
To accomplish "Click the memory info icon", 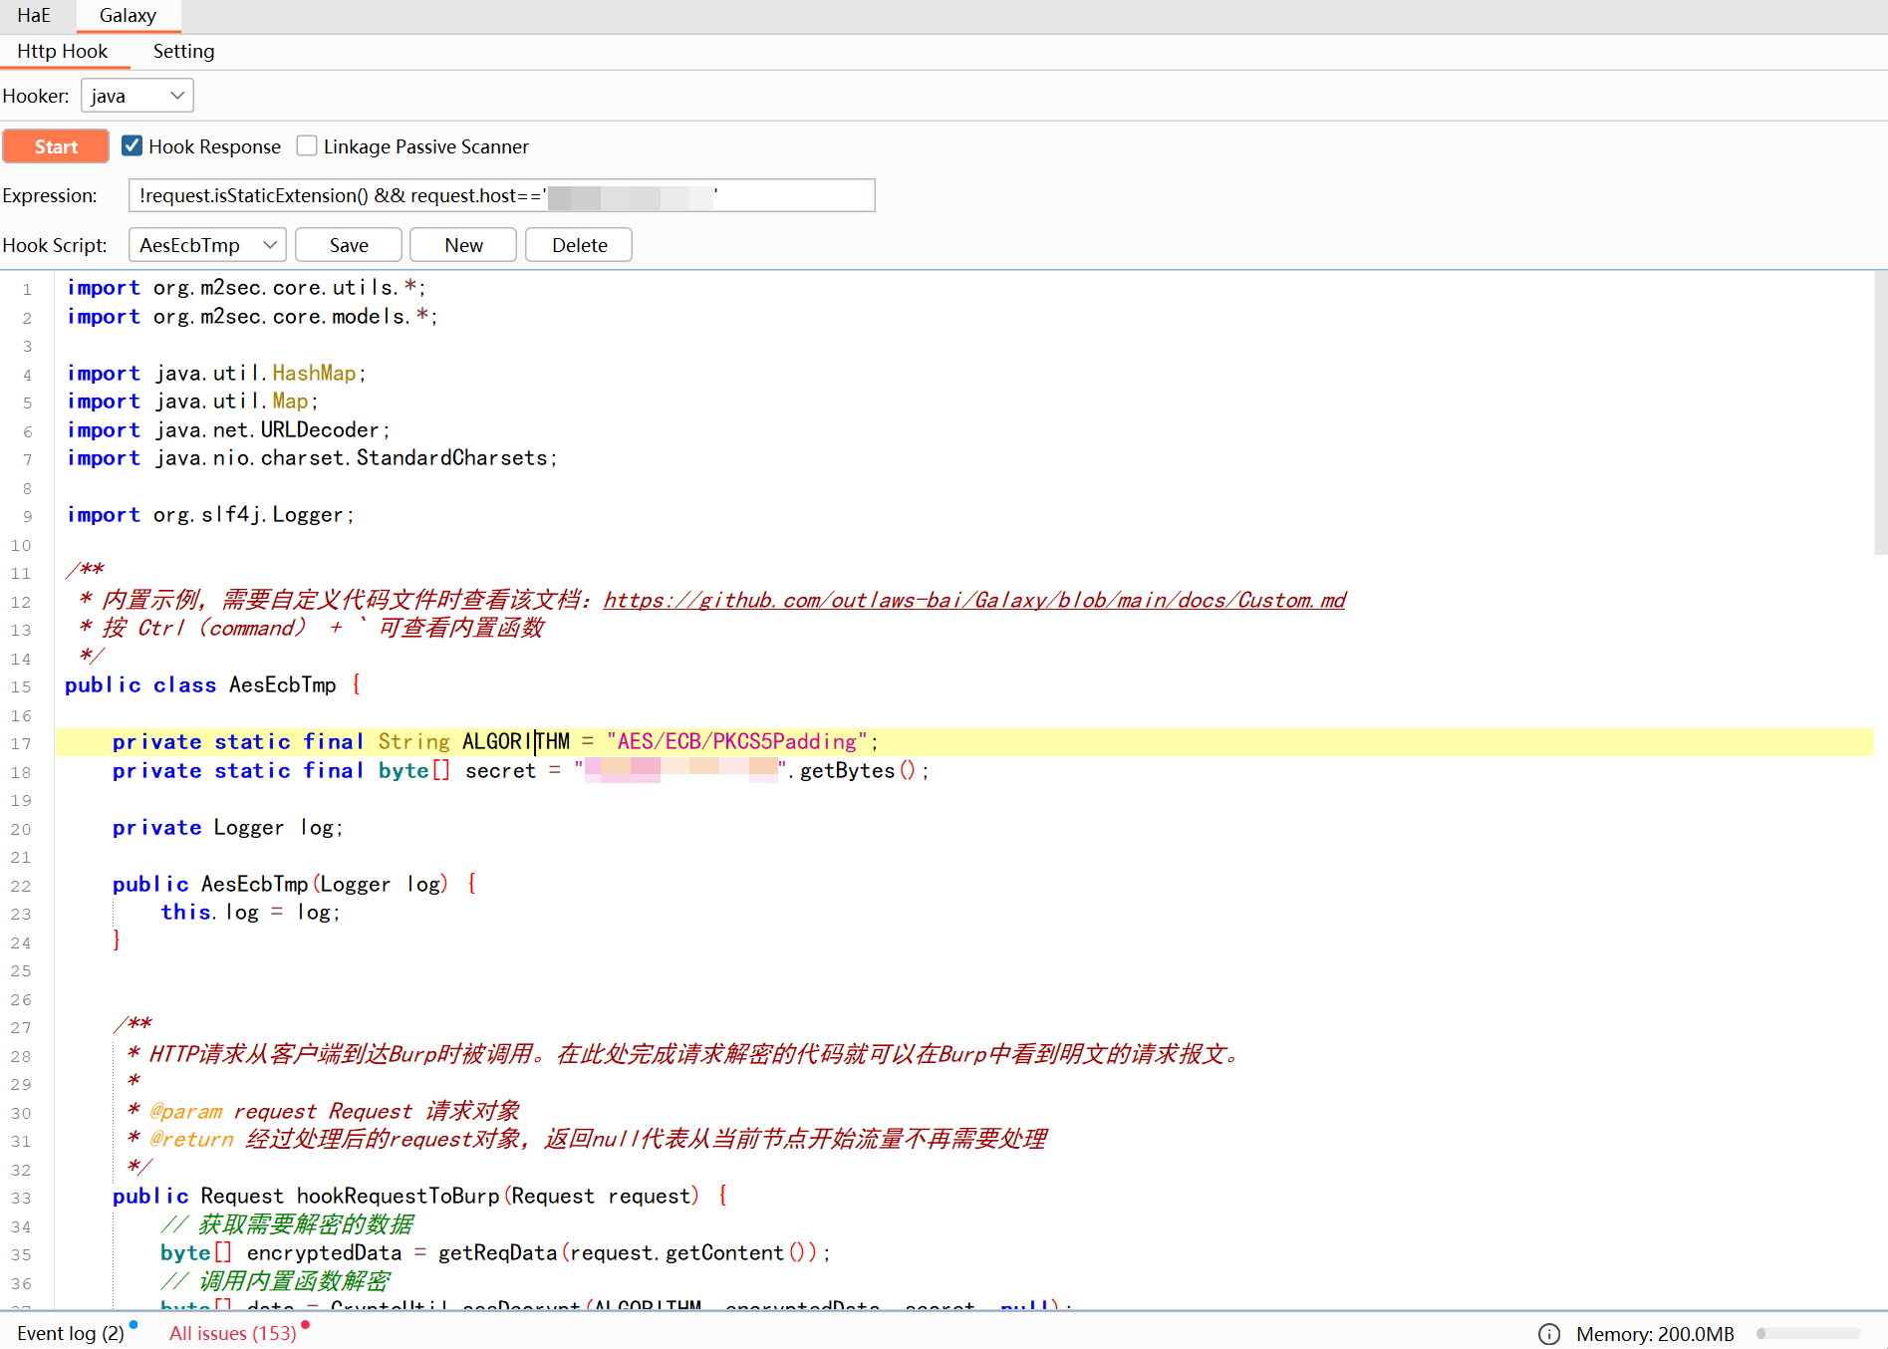I will pyautogui.click(x=1549, y=1334).
